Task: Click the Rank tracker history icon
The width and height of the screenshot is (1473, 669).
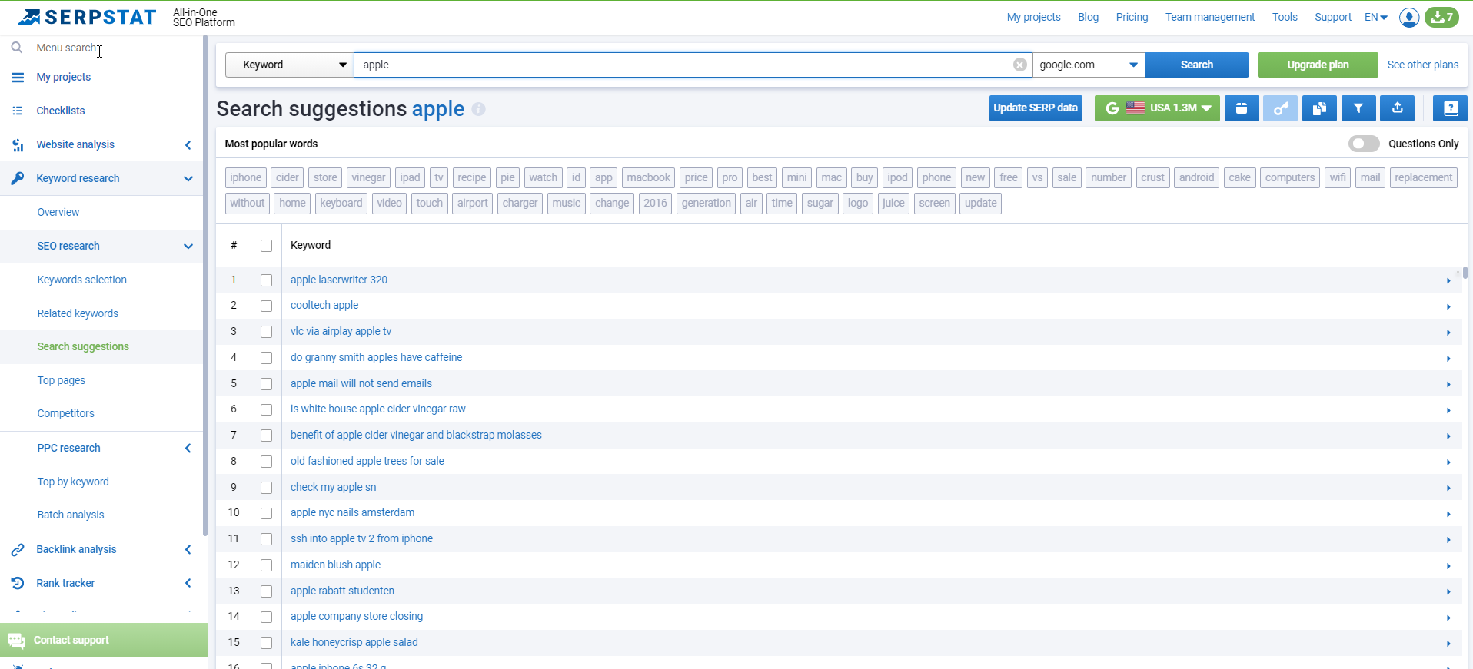Action: (x=18, y=583)
